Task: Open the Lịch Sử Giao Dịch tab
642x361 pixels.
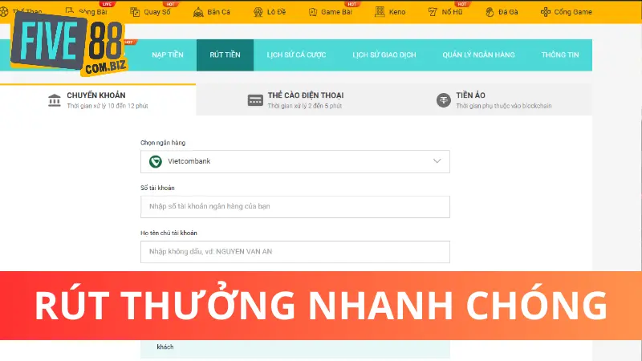Action: (384, 55)
